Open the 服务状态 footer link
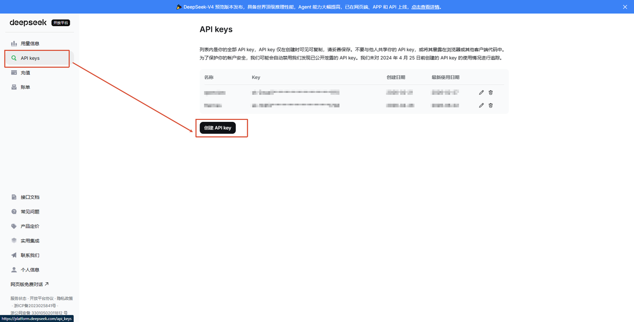The image size is (634, 322). (x=19, y=298)
